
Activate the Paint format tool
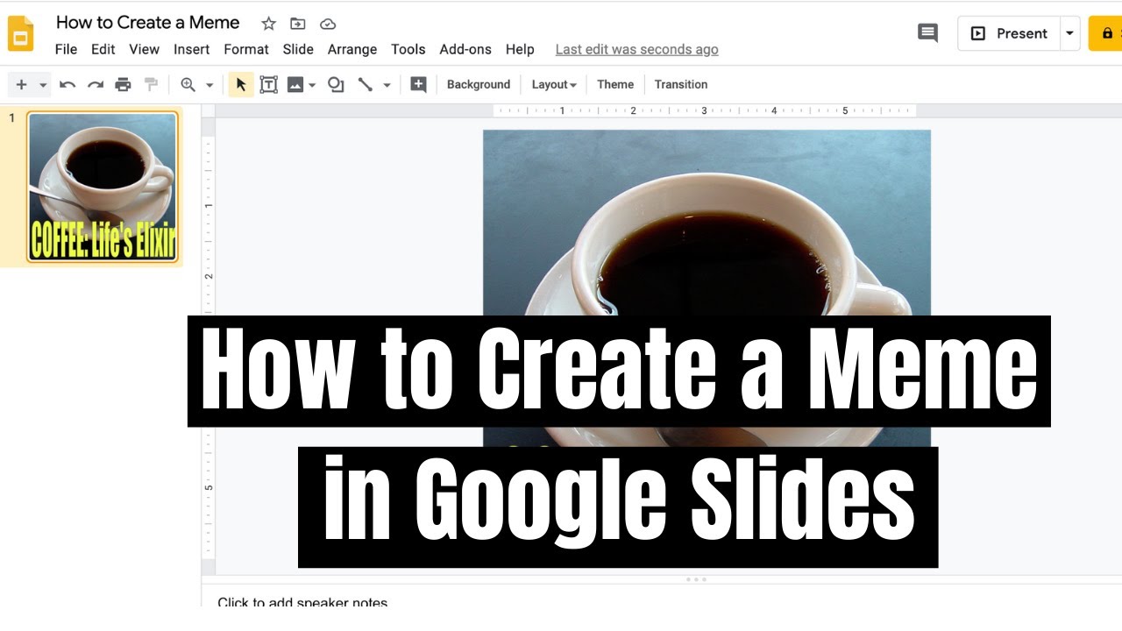[x=151, y=84]
